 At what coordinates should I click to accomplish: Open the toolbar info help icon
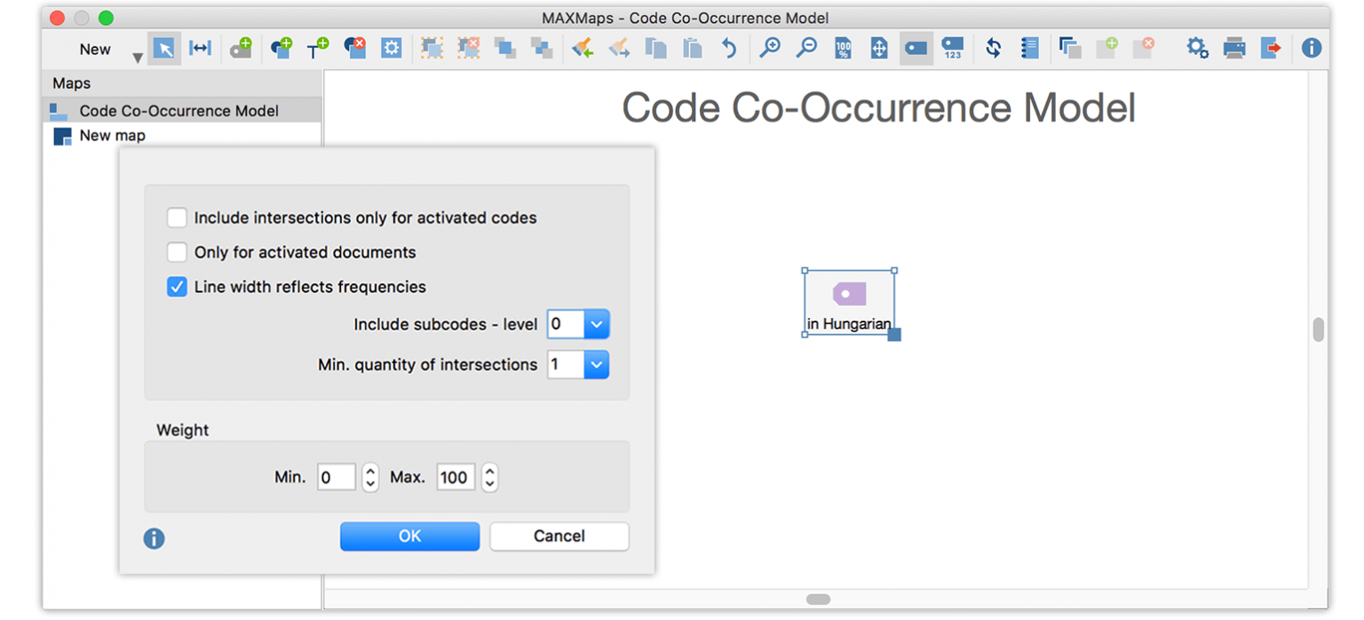(1312, 48)
